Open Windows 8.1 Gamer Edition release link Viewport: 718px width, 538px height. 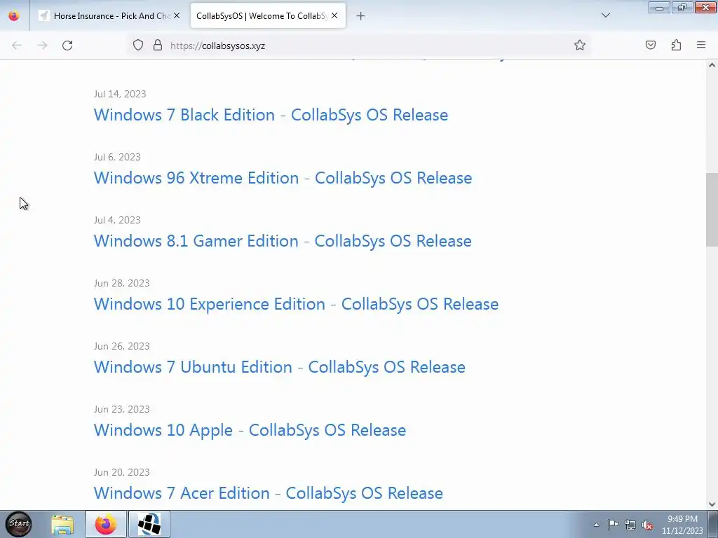tap(283, 241)
